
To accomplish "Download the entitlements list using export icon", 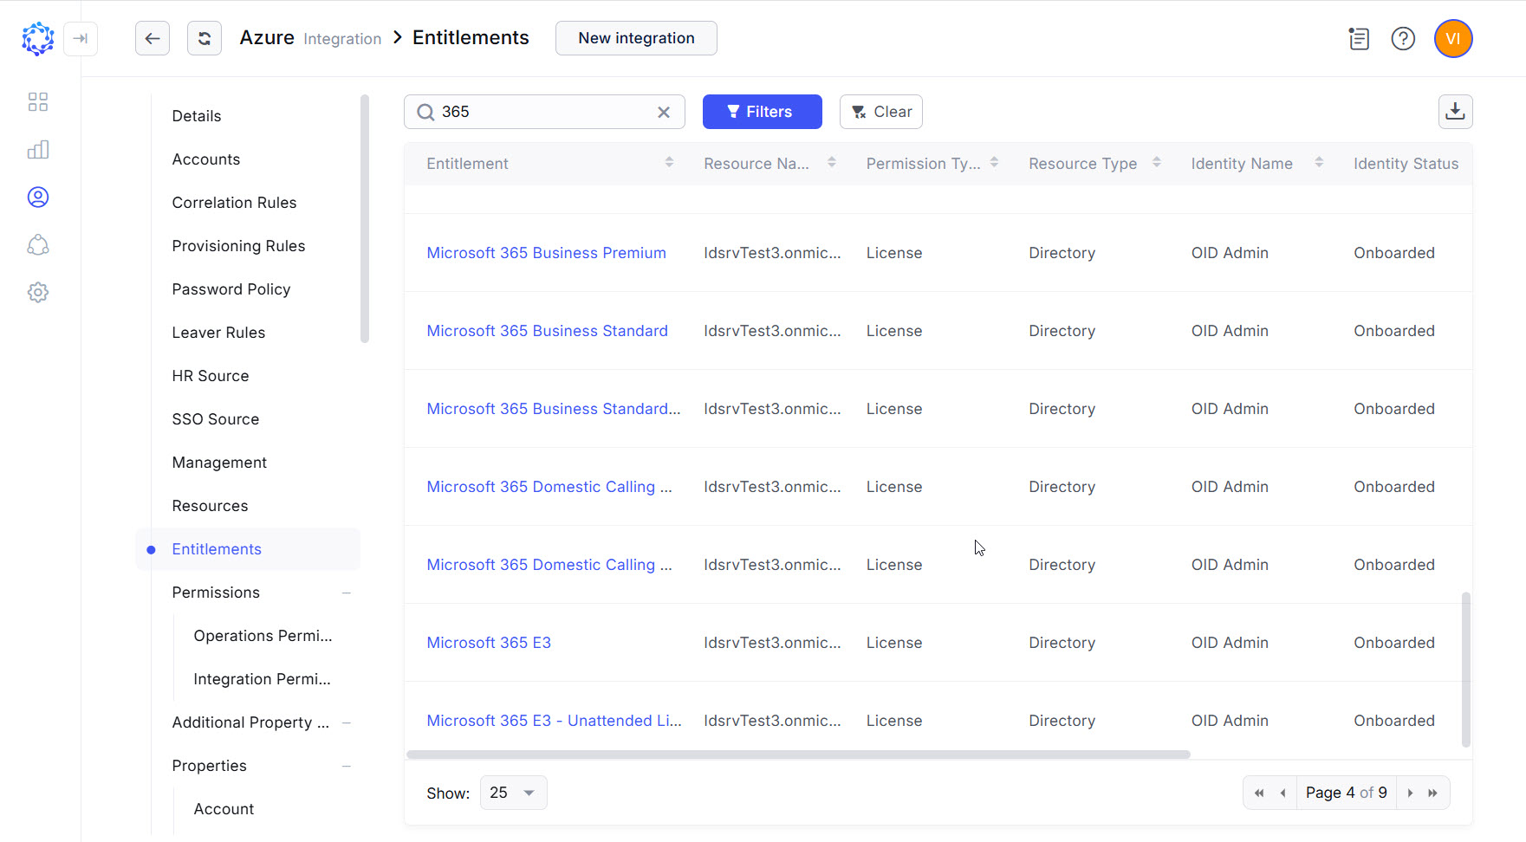I will (1456, 112).
